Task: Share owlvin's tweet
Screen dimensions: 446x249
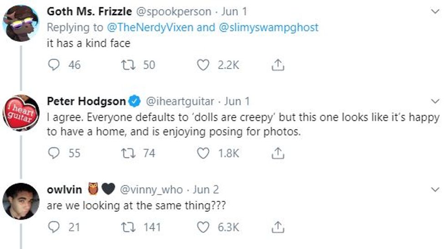Action: click(277, 227)
